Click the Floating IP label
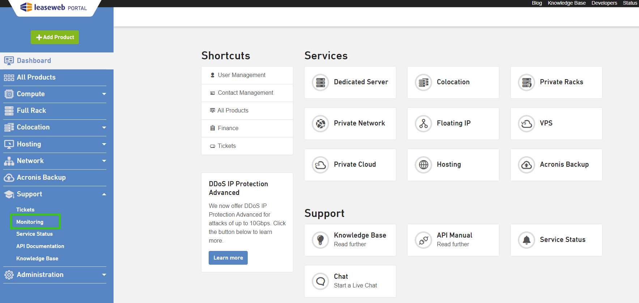 click(453, 123)
